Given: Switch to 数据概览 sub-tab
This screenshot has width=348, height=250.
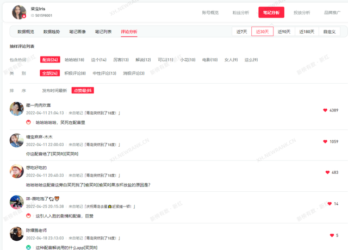Looking at the screenshot, I should 26,32.
